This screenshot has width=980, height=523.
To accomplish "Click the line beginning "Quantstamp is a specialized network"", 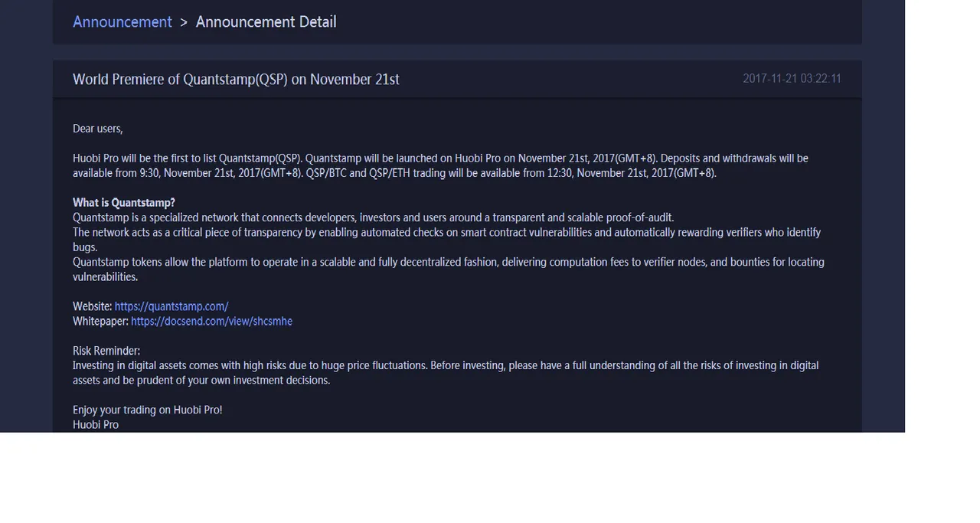I will (x=374, y=217).
